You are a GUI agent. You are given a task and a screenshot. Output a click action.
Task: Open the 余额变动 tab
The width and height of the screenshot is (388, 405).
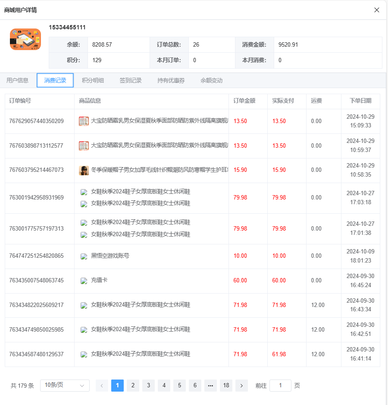pos(211,80)
